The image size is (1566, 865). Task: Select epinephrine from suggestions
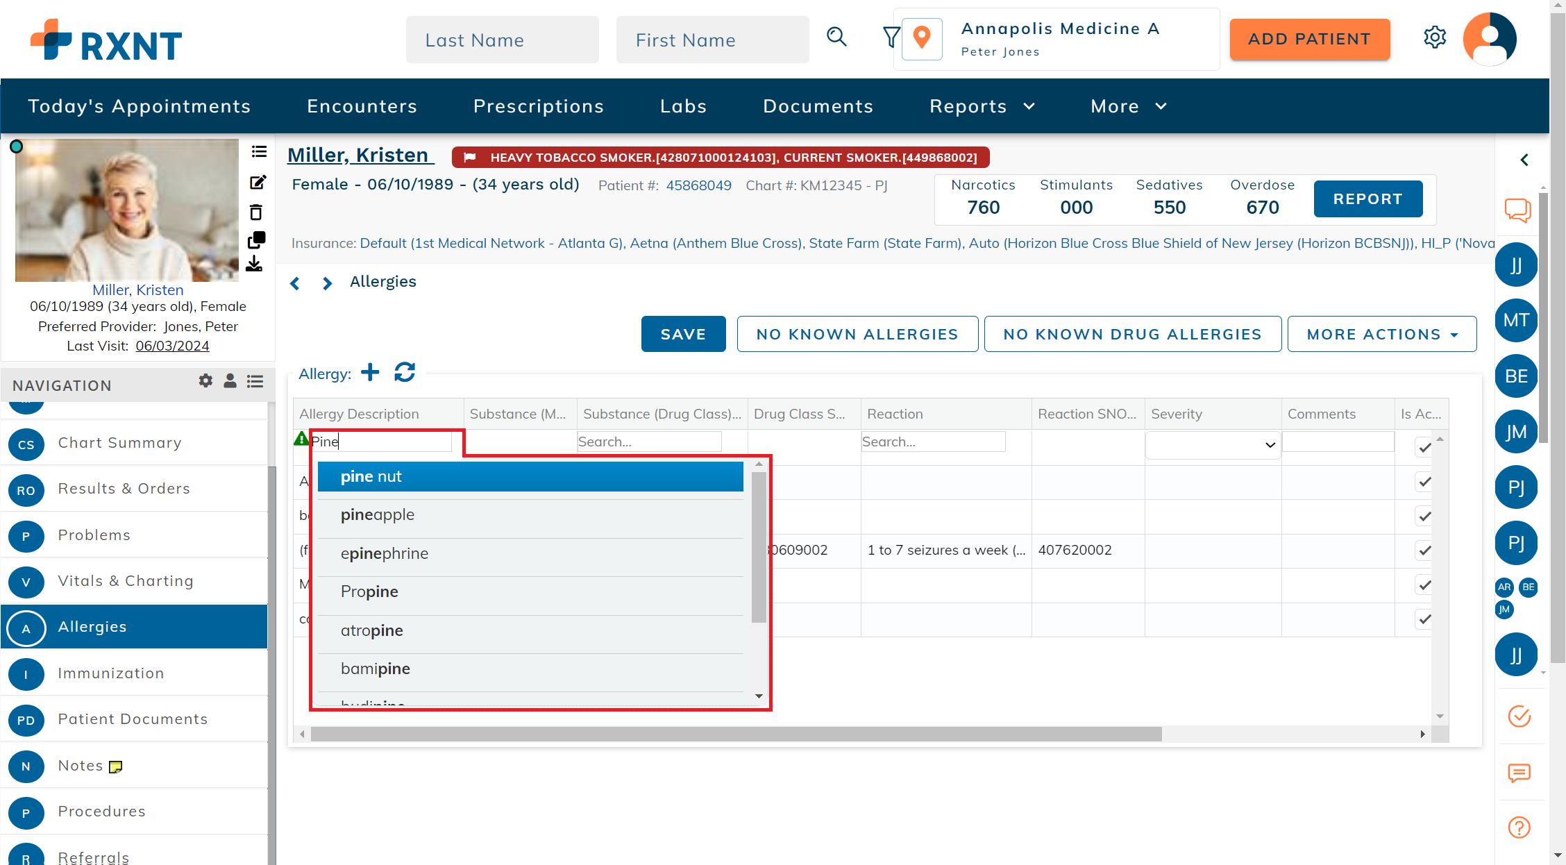(x=530, y=553)
